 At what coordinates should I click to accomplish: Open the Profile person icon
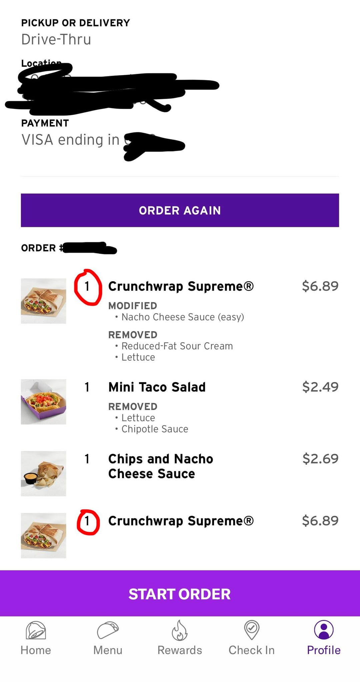[x=324, y=630]
